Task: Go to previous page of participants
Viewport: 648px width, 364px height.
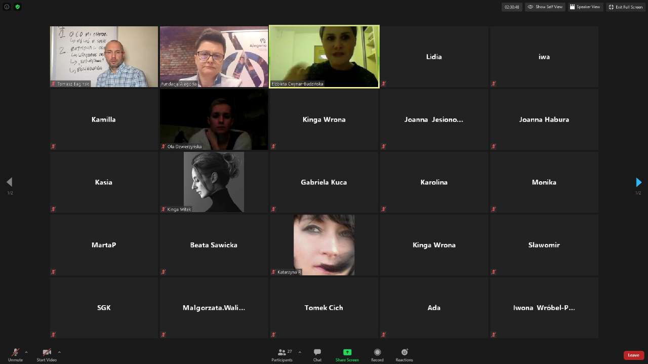Action: tap(9, 182)
